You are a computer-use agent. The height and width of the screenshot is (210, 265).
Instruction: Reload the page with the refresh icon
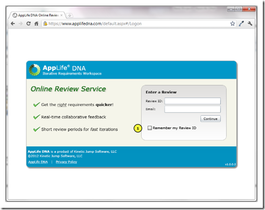[29, 24]
